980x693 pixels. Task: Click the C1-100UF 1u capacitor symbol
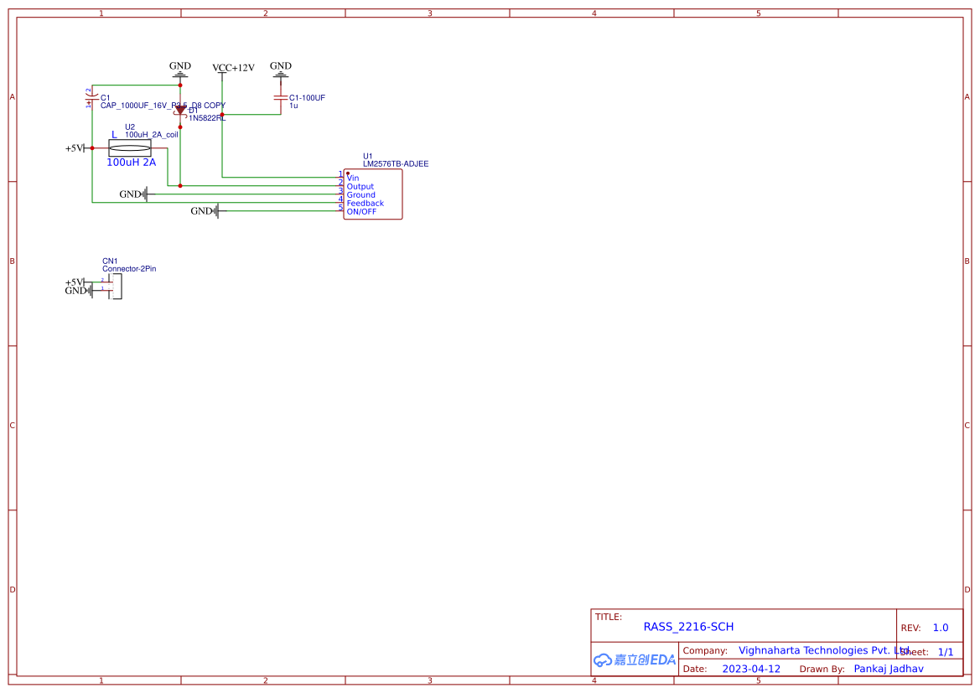[x=280, y=99]
